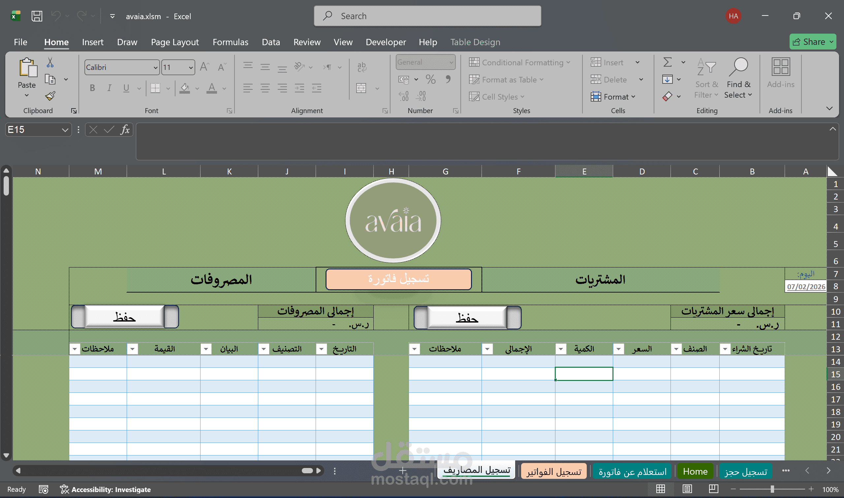This screenshot has width=844, height=498.
Task: Click the Insert Function fx icon
Action: point(125,130)
